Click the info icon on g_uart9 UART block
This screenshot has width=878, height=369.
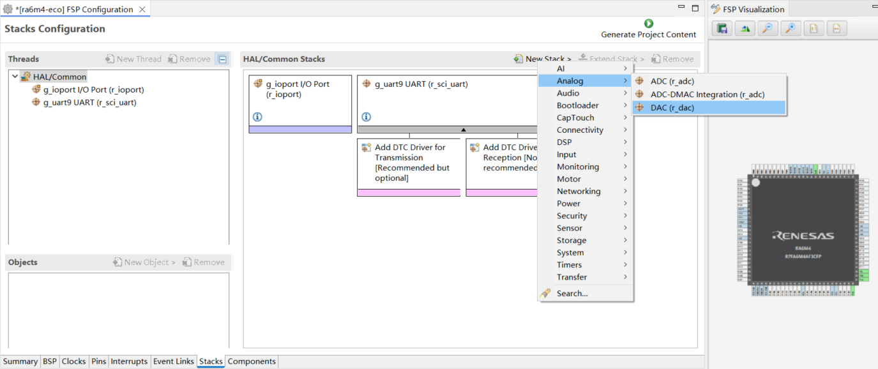pyautogui.click(x=367, y=117)
